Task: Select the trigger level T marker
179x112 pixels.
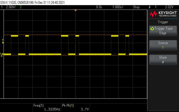Action: pos(3,41)
